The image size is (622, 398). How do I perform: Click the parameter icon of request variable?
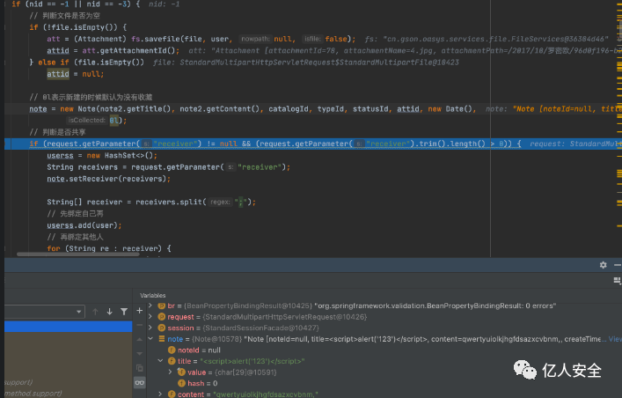162,317
